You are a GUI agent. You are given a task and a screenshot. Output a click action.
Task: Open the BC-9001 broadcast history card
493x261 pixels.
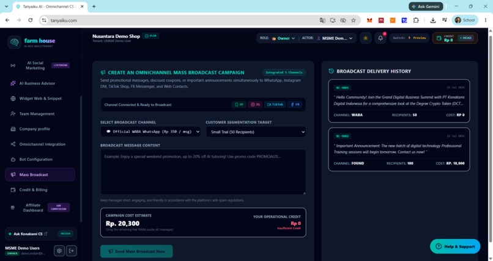coord(399,101)
